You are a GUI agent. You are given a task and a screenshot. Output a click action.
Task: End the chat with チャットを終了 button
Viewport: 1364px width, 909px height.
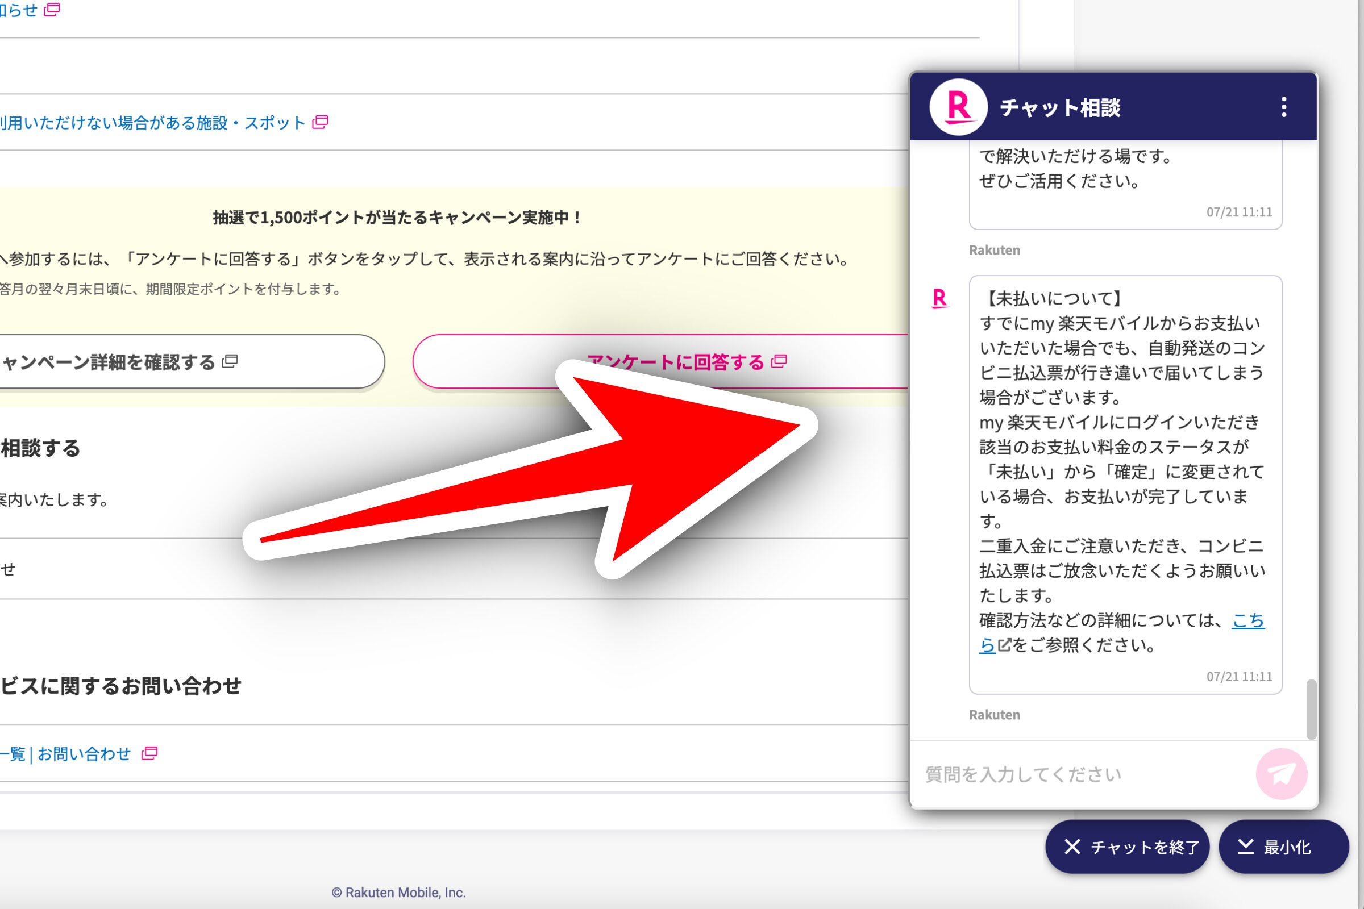coord(1127,847)
